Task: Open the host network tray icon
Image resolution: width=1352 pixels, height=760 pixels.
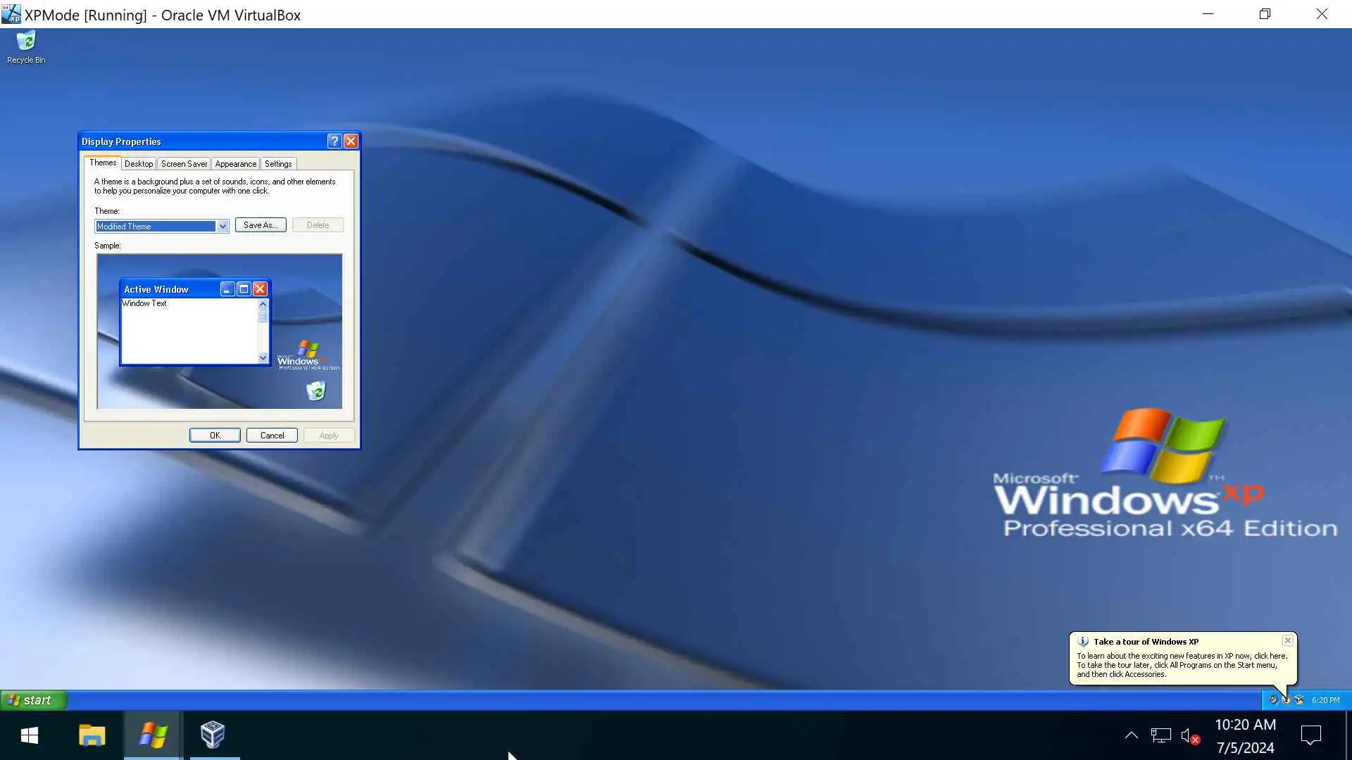Action: [x=1160, y=736]
